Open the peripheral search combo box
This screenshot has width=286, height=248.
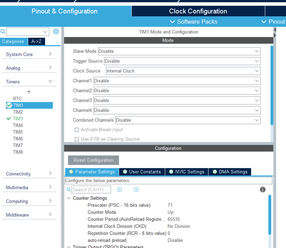pos(28,32)
